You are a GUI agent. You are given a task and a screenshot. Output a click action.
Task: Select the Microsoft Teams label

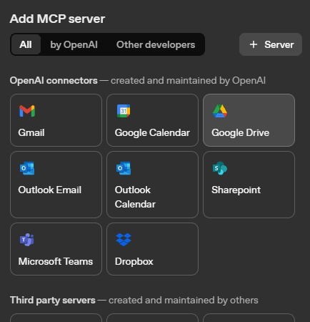(x=56, y=261)
